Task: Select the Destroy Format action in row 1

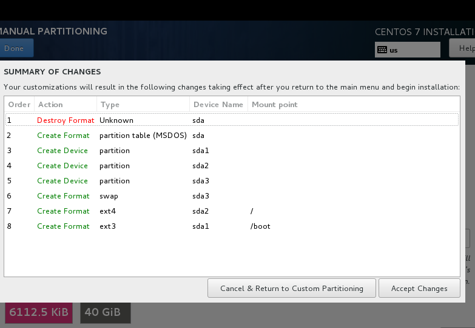Action: [x=66, y=120]
